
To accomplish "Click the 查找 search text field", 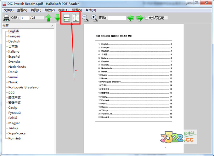I will pos(117,18).
